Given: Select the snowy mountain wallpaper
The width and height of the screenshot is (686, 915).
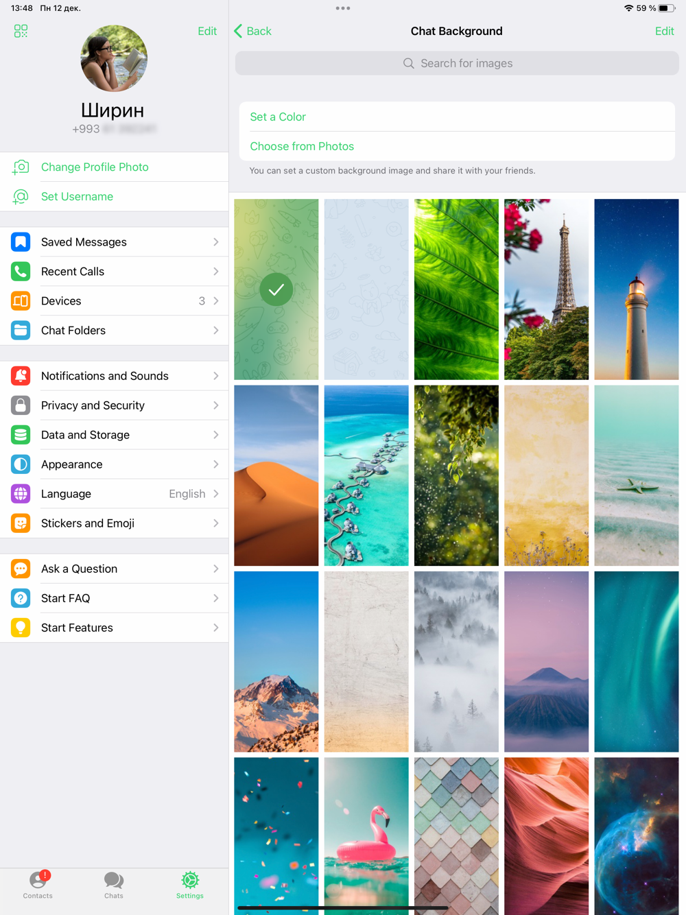Looking at the screenshot, I should coord(276,662).
